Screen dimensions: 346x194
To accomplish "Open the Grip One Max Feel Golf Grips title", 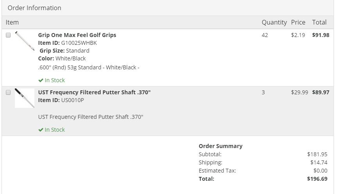I will coord(77,35).
